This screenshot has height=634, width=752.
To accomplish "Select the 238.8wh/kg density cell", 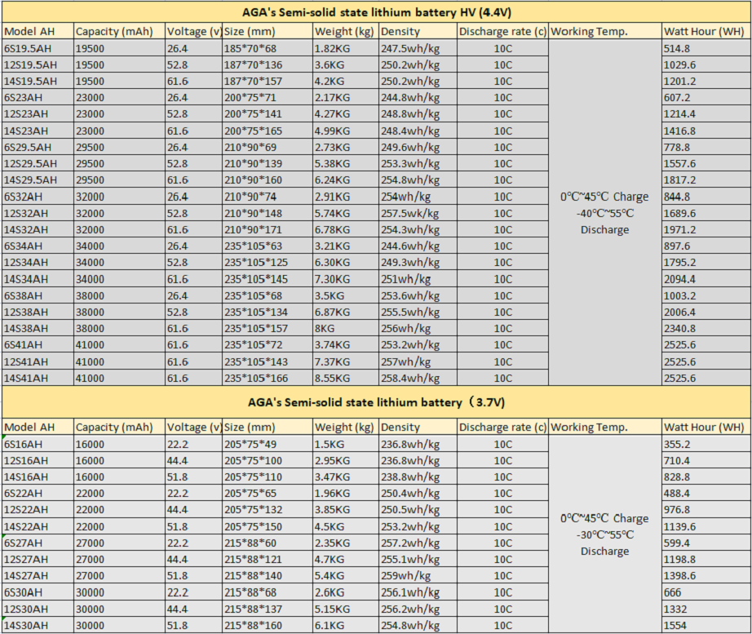I will coord(418,477).
